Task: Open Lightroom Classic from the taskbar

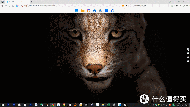Action: pyautogui.click(x=31, y=105)
